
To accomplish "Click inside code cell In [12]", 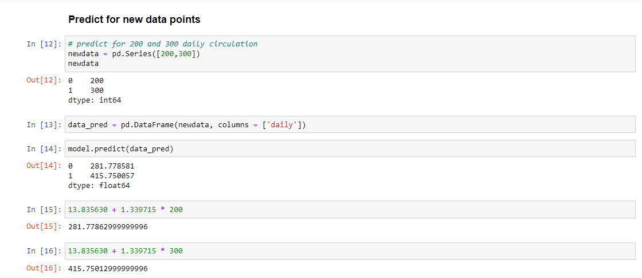I will coord(350,54).
